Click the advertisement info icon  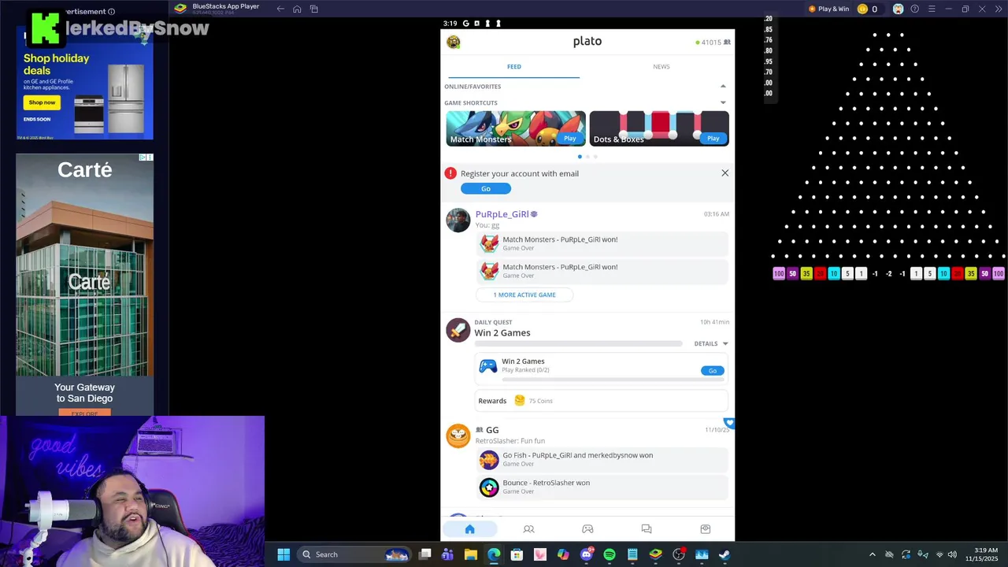coord(111,12)
